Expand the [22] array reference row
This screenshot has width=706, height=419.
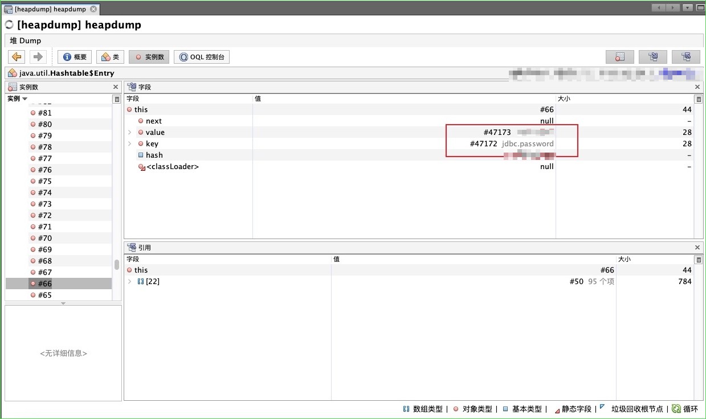(129, 281)
